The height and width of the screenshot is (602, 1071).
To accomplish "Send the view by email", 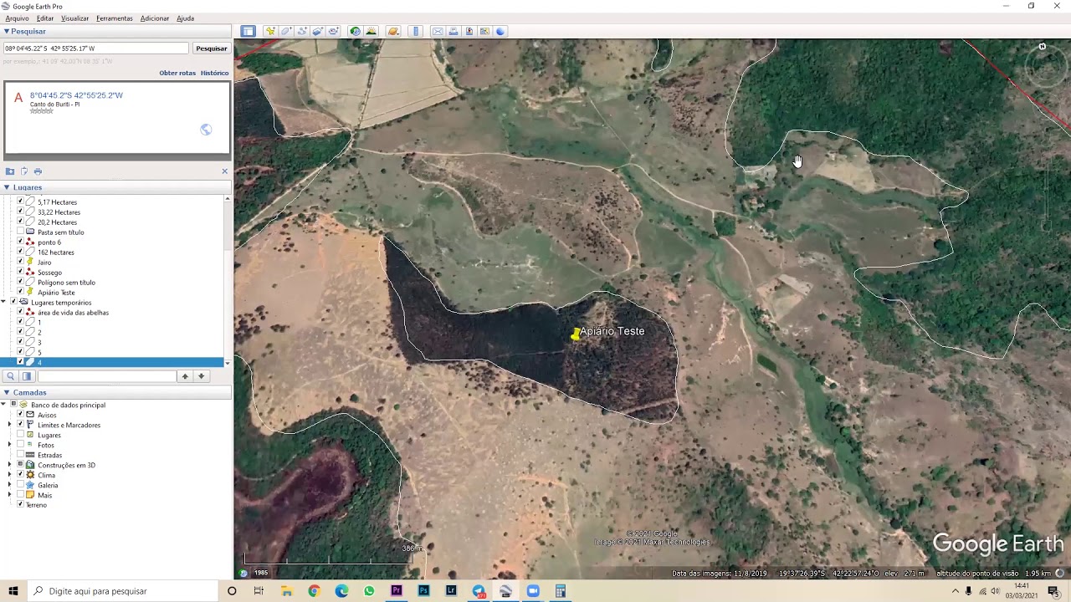I will click(x=437, y=31).
